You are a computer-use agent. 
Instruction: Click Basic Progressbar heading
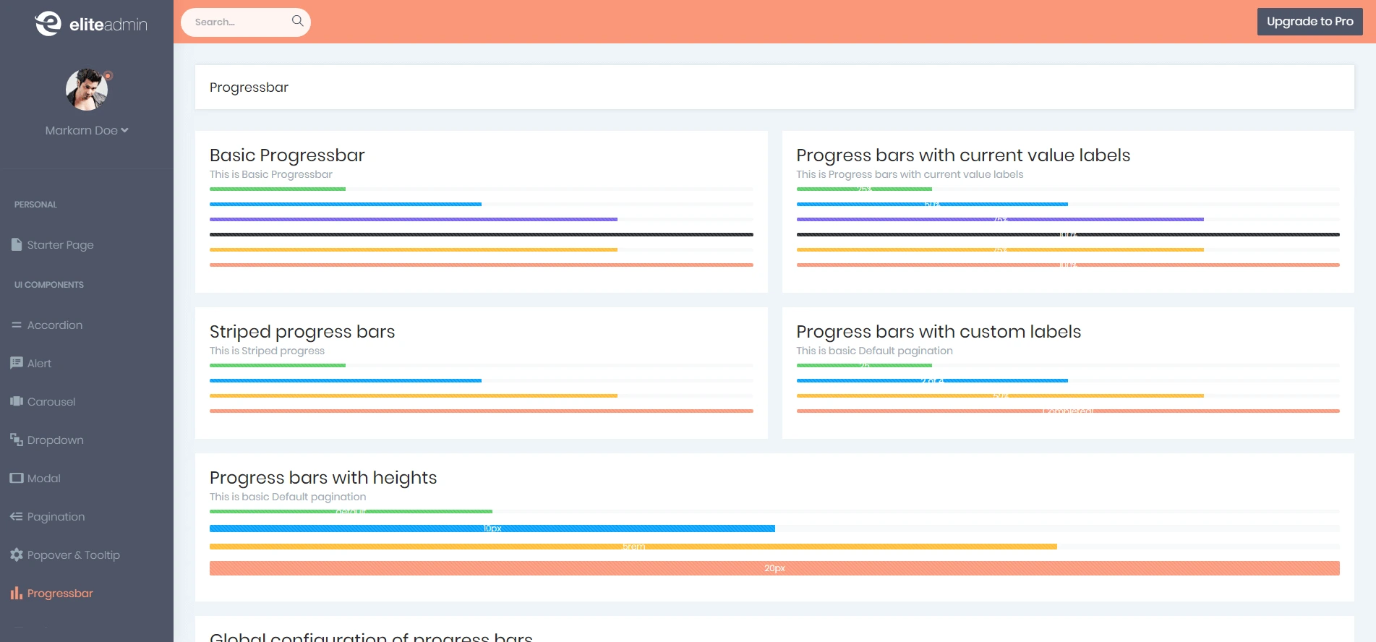click(287, 155)
